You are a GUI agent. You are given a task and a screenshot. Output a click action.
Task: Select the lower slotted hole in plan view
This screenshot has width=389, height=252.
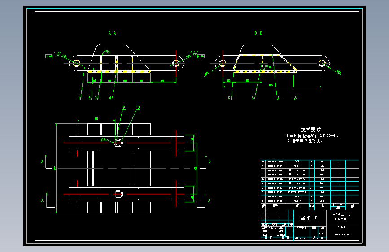pos(118,194)
